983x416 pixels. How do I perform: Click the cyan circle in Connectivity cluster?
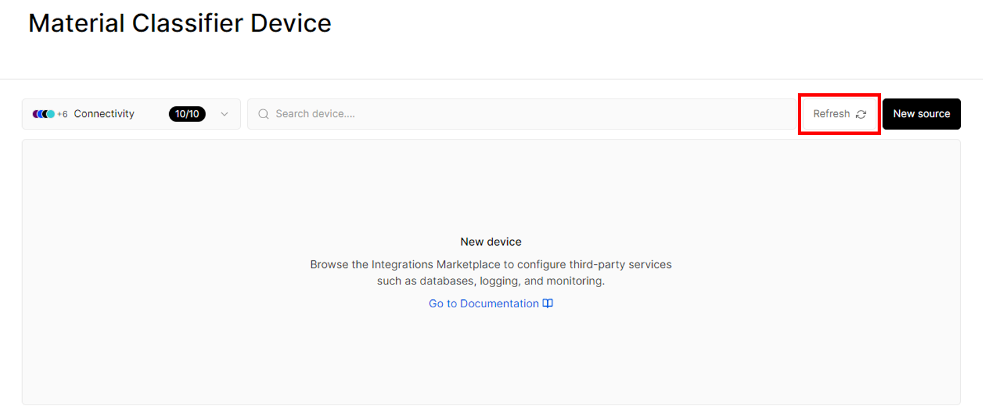[x=50, y=114]
